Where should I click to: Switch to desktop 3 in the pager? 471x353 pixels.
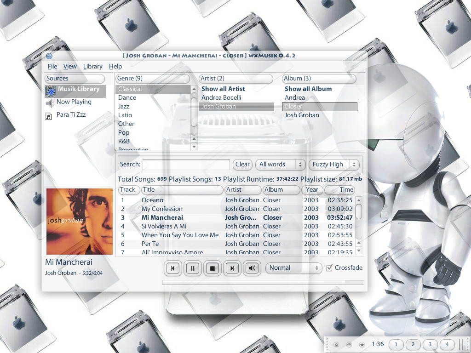[430, 344]
